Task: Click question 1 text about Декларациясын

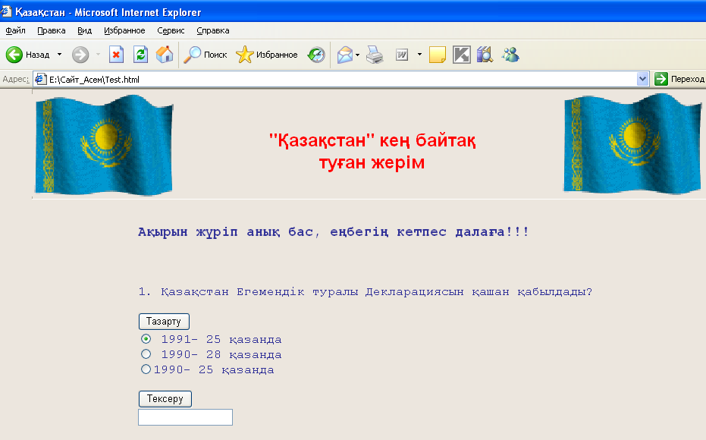Action: 366,292
